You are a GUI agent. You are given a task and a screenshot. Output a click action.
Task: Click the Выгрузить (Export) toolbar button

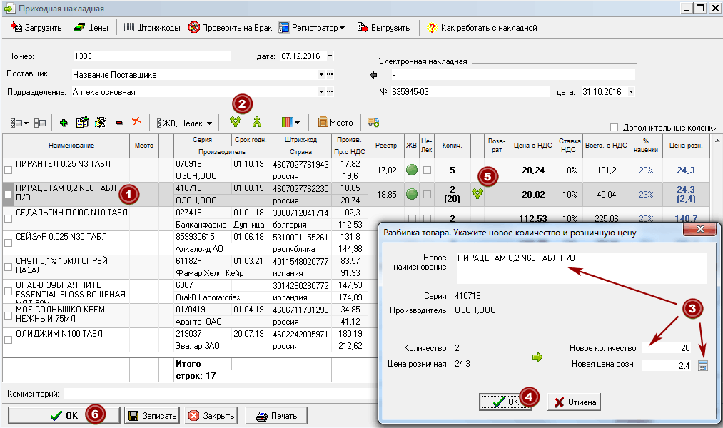384,28
